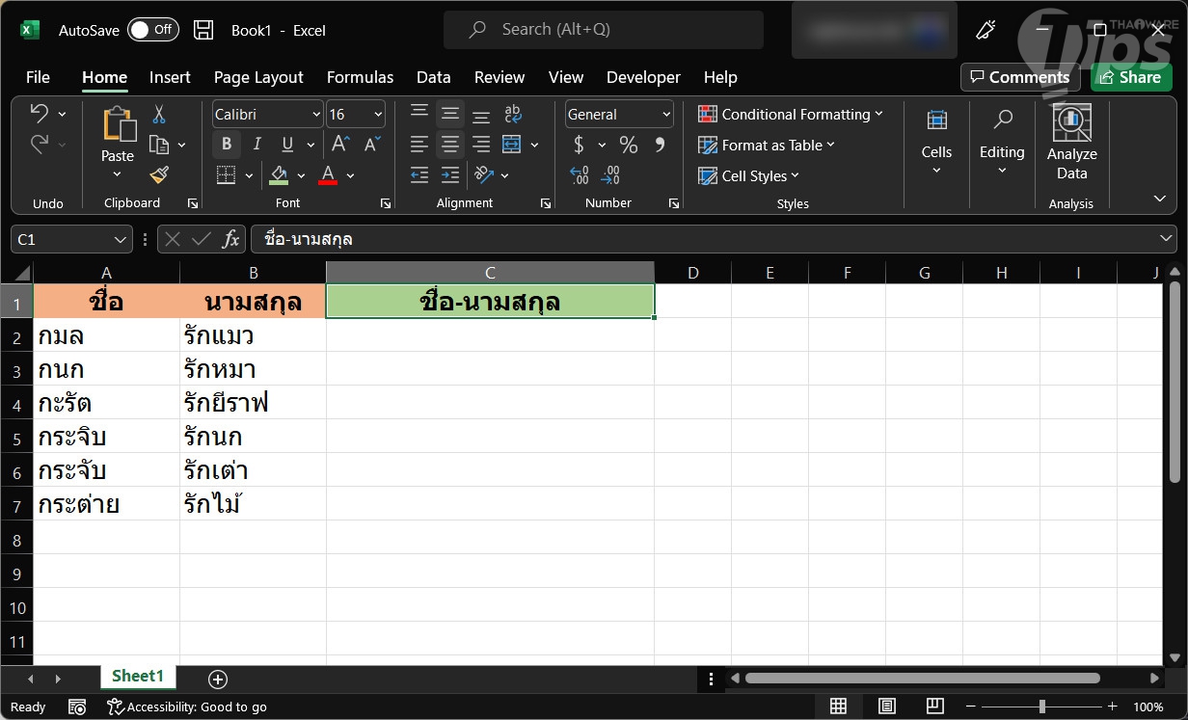Switch to Page Break Preview icon
The image size is (1188, 720).
point(935,707)
